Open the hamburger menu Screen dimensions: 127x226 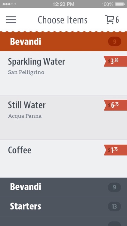(11, 20)
